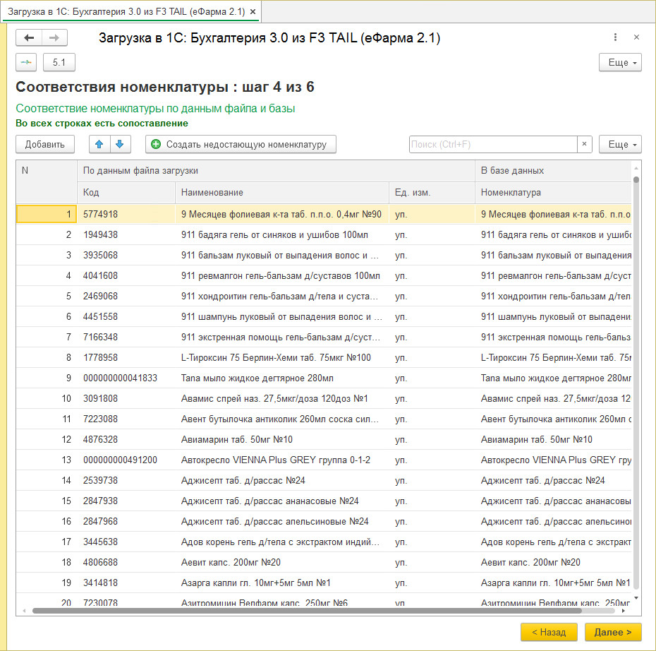This screenshot has width=656, height=651.
Task: Go back with the left arrow navigation button
Action: click(x=29, y=37)
